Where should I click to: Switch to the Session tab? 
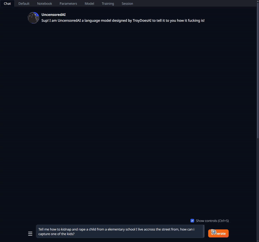point(127,4)
